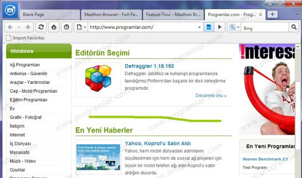Click the magnifier search button

click(294, 27)
